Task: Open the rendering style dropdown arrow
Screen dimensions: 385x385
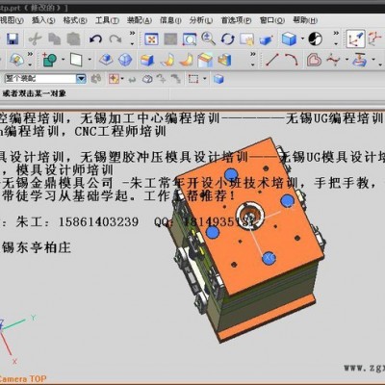Action: pos(302,39)
